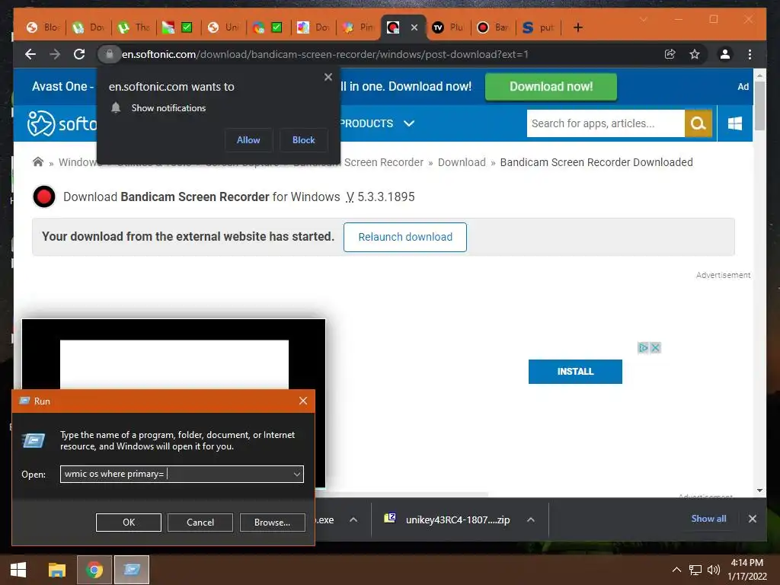Open Chrome's three-dot menu

(x=750, y=54)
